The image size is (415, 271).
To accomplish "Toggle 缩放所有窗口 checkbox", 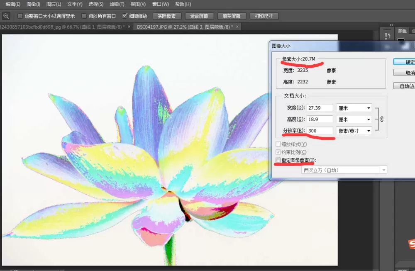I will 84,16.
